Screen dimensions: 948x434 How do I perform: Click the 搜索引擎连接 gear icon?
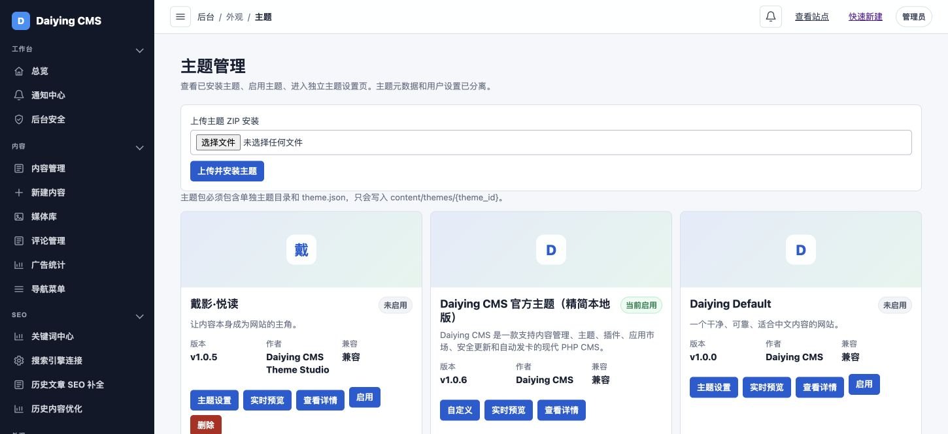[x=19, y=361]
